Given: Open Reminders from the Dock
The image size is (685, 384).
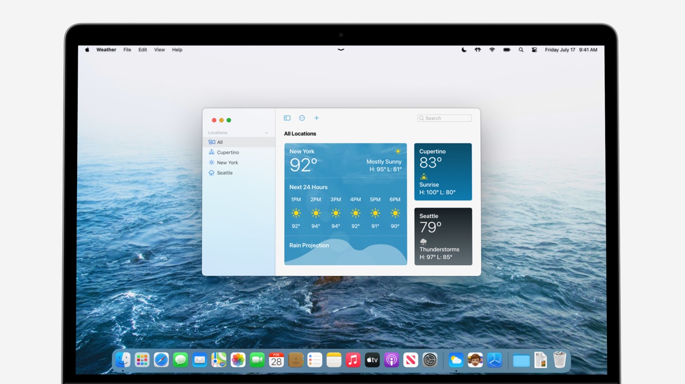Looking at the screenshot, I should (x=315, y=360).
